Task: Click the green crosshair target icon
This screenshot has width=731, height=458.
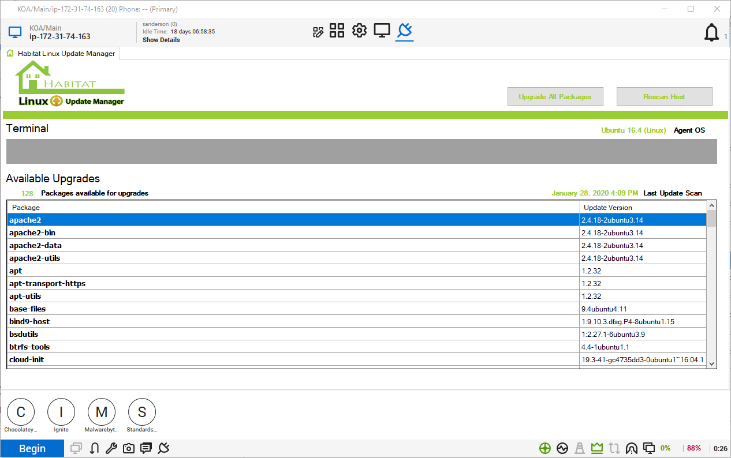Action: [x=544, y=448]
